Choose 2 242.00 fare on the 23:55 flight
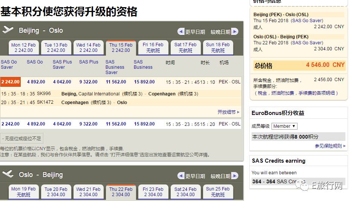 [11, 124]
